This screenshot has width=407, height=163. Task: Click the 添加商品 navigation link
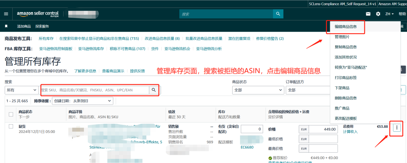(x=24, y=26)
